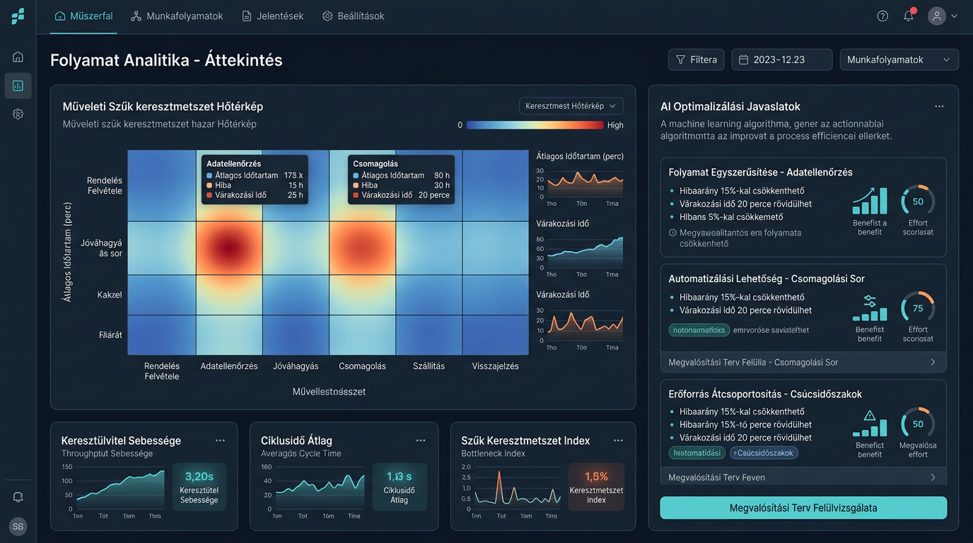Image resolution: width=973 pixels, height=543 pixels.
Task: Click the home icon in left sidebar
Action: [x=18, y=57]
